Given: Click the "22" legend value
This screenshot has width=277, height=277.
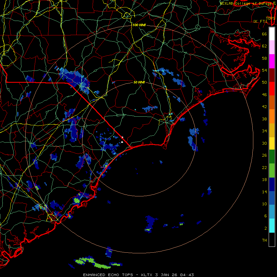Looking at the screenshot, I should tap(264, 167).
